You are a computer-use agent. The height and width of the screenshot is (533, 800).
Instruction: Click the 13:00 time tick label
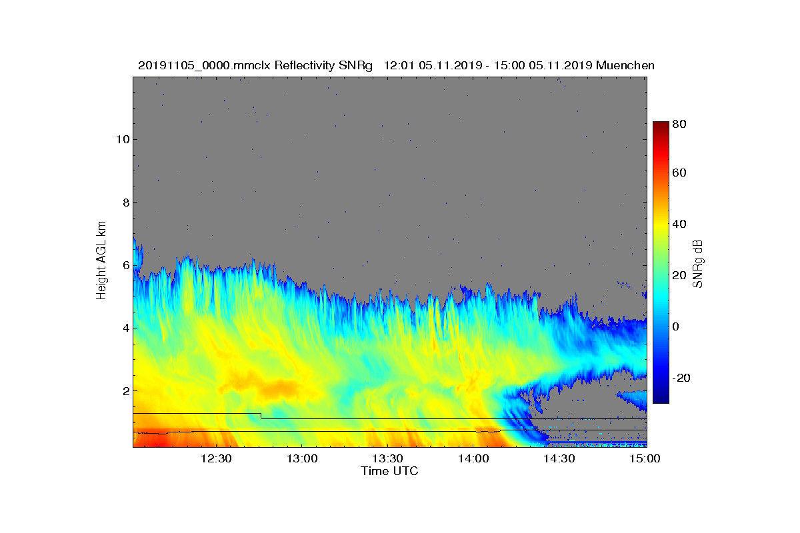(302, 458)
